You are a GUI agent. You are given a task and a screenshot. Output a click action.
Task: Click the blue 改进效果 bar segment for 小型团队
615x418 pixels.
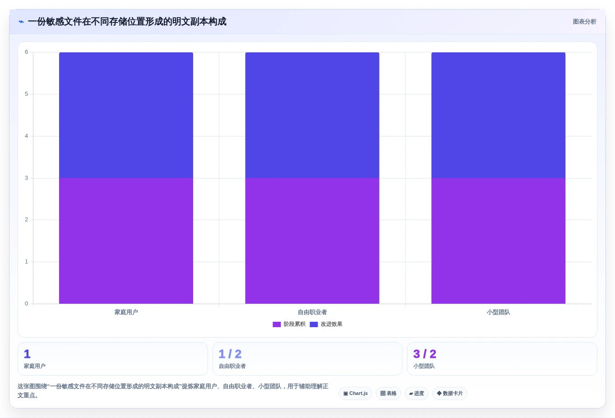coord(498,115)
